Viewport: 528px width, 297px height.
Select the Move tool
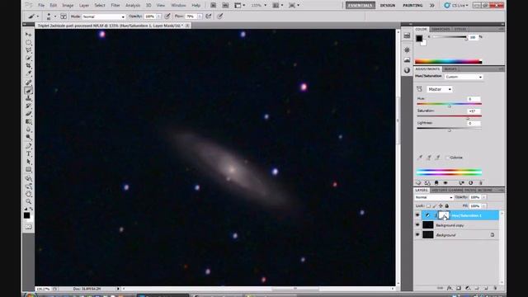tap(29, 35)
